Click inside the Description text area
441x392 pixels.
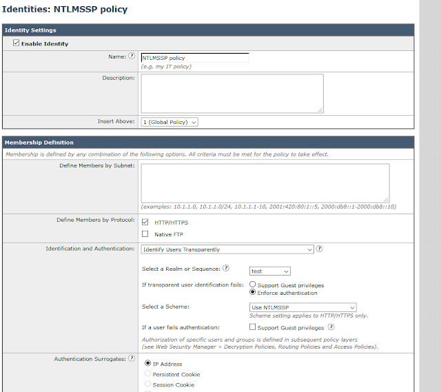point(232,94)
